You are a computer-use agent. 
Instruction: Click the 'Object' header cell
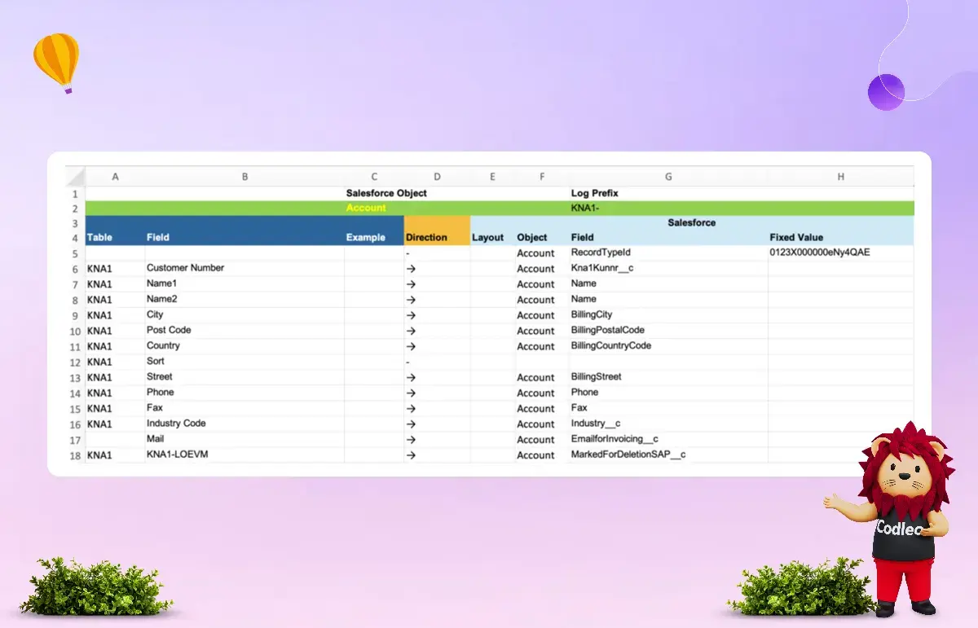pos(542,238)
